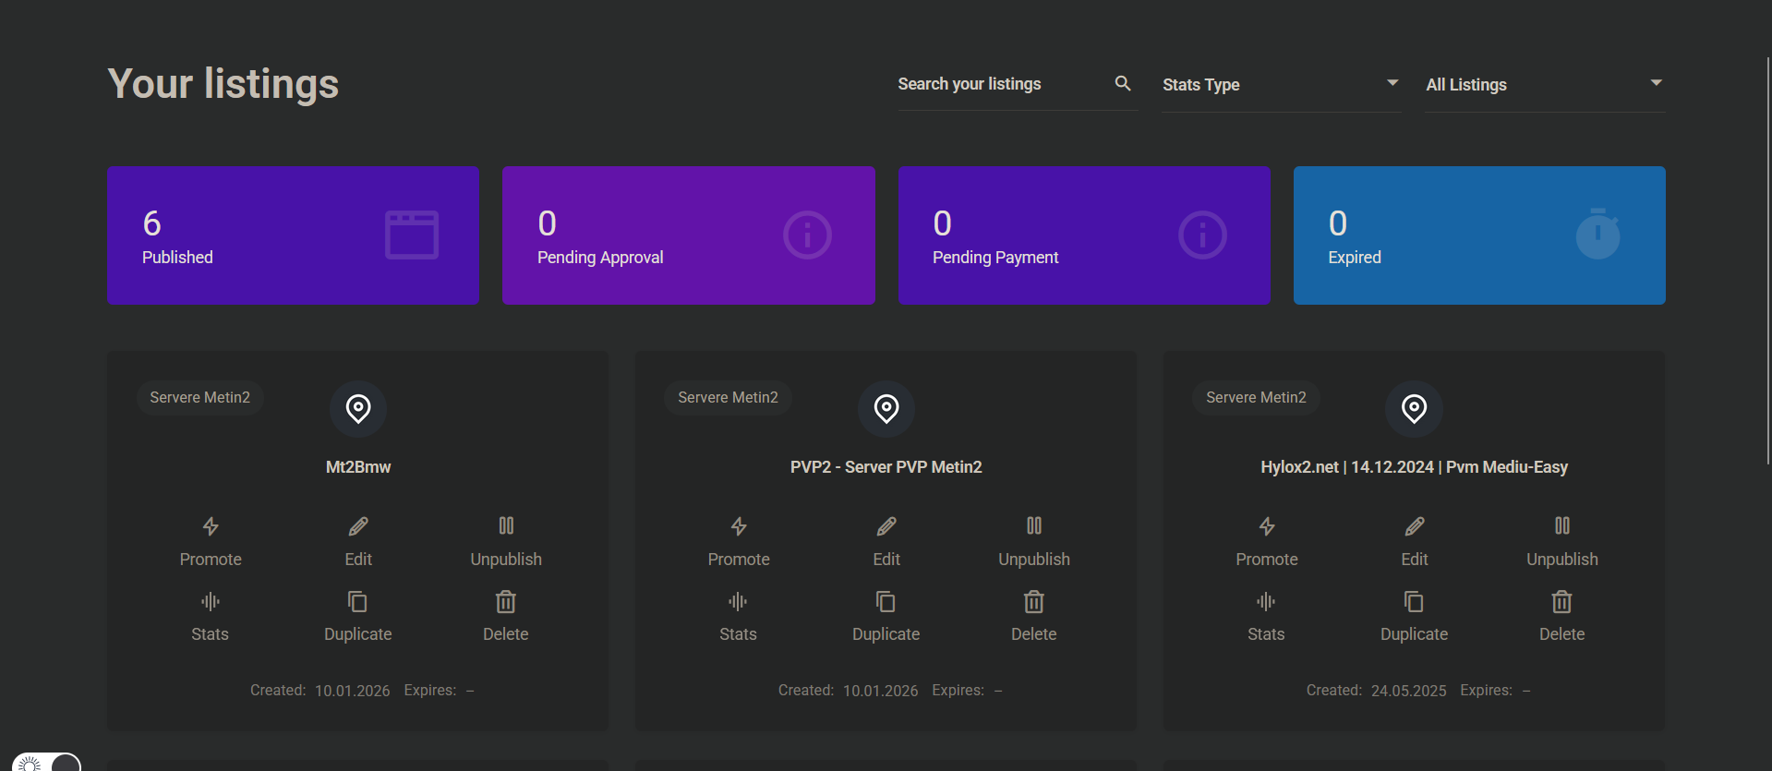Click the search magnifier icon
Screen dimensions: 1772x771
1123,84
